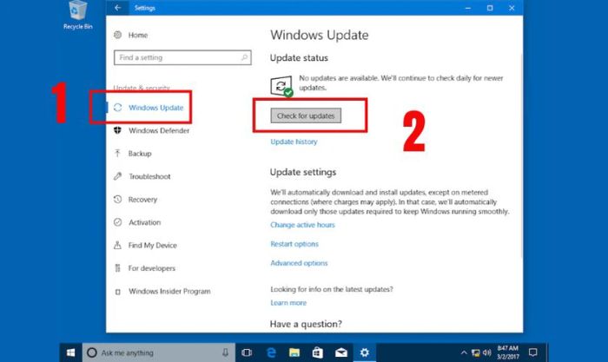Close the Settings window
Image resolution: width=608 pixels, height=362 pixels.
512,7
